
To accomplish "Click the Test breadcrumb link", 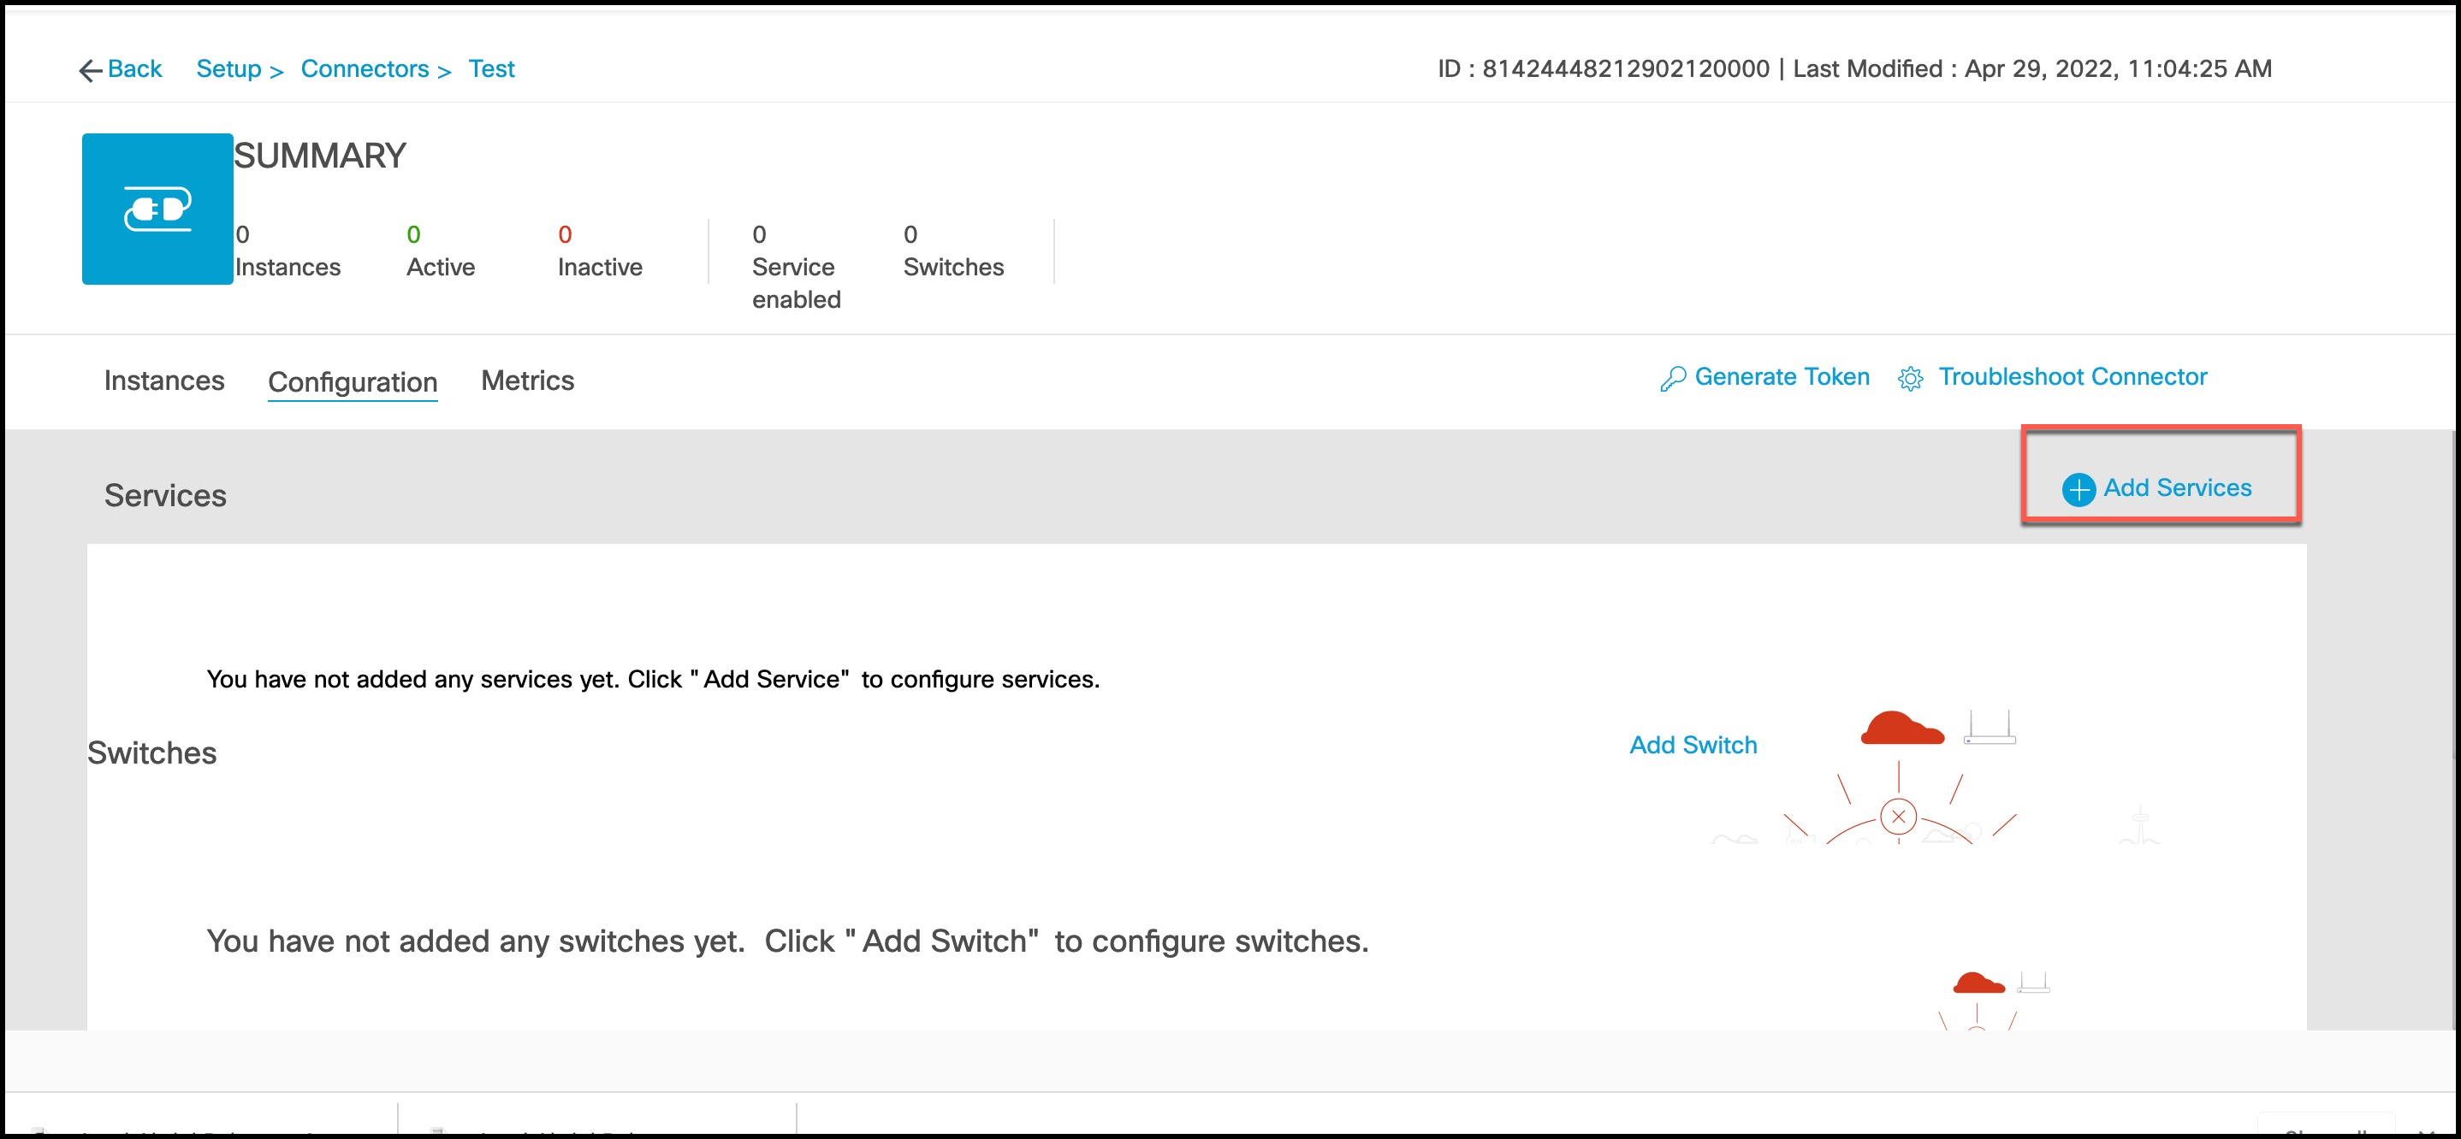I will coord(491,68).
